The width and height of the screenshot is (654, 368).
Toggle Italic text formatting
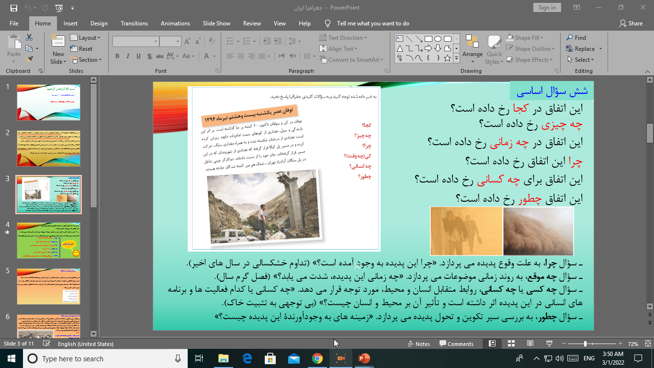[128, 56]
